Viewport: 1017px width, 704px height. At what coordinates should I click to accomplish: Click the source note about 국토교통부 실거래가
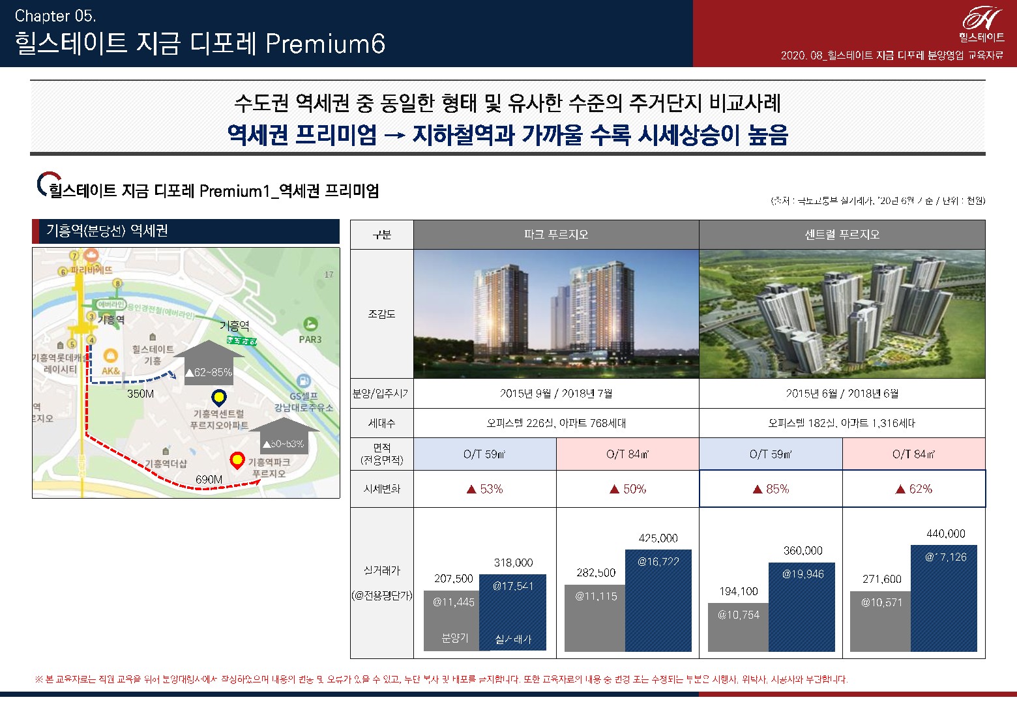[877, 201]
